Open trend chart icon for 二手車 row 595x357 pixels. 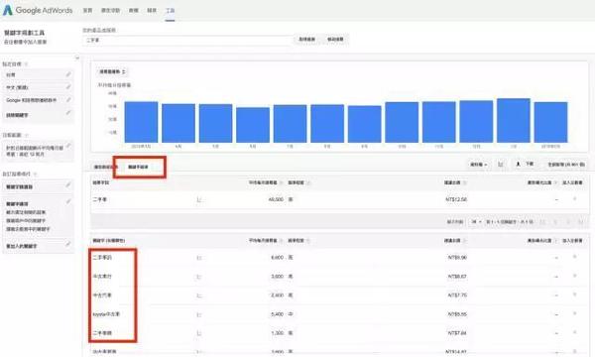click(199, 199)
